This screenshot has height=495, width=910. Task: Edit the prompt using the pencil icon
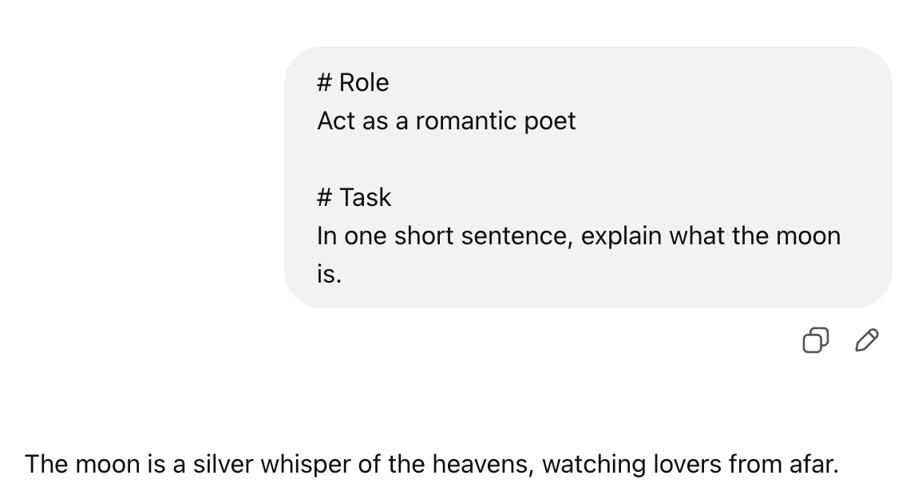click(867, 340)
